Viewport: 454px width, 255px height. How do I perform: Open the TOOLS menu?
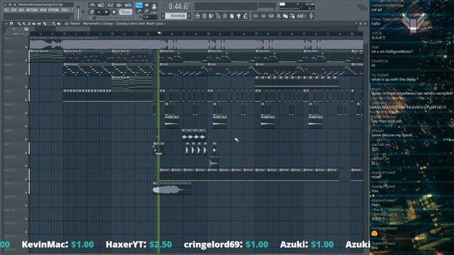pos(65,10)
